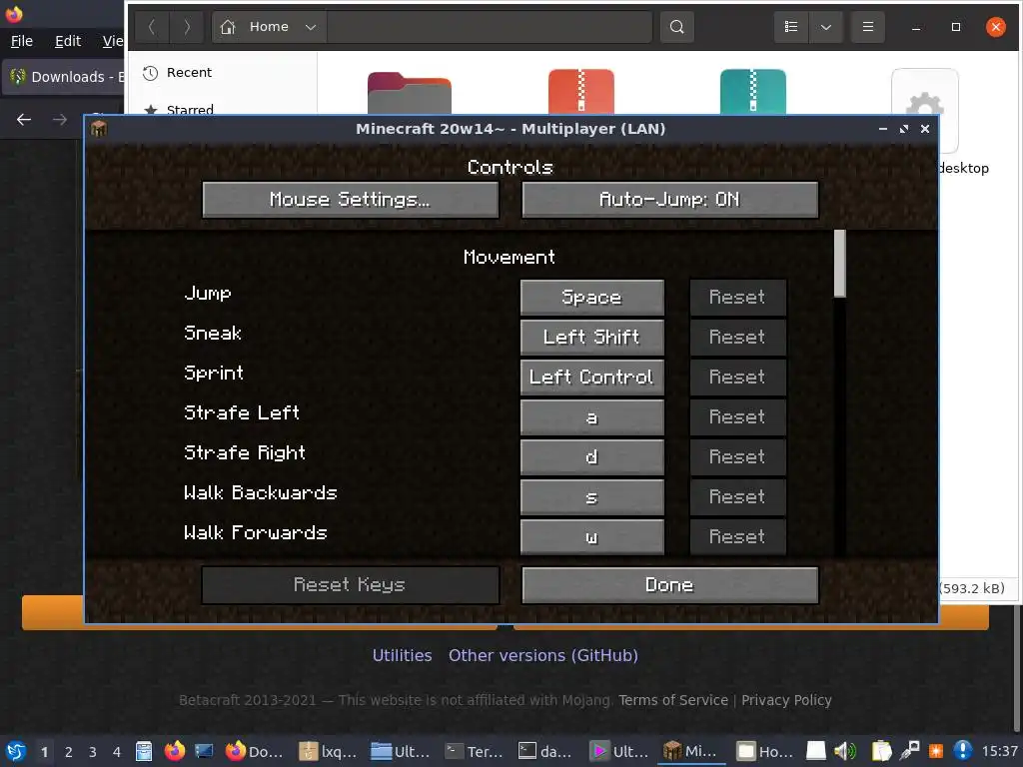Click the Reset Keys button
Screen dimensions: 1023x767
coord(351,585)
